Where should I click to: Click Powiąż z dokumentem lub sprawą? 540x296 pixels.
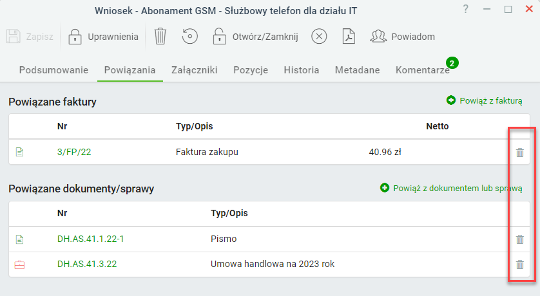pos(451,189)
